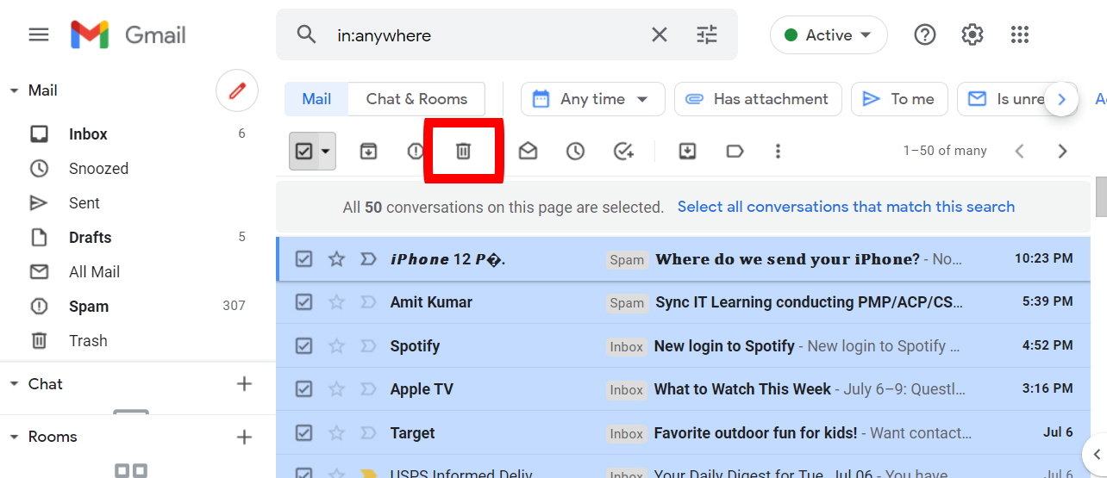
Task: Click the search magnifier icon
Action: click(x=306, y=34)
